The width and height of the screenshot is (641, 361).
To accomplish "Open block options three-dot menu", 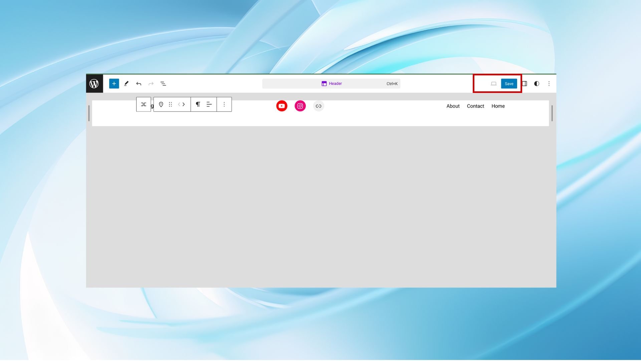I will 224,105.
